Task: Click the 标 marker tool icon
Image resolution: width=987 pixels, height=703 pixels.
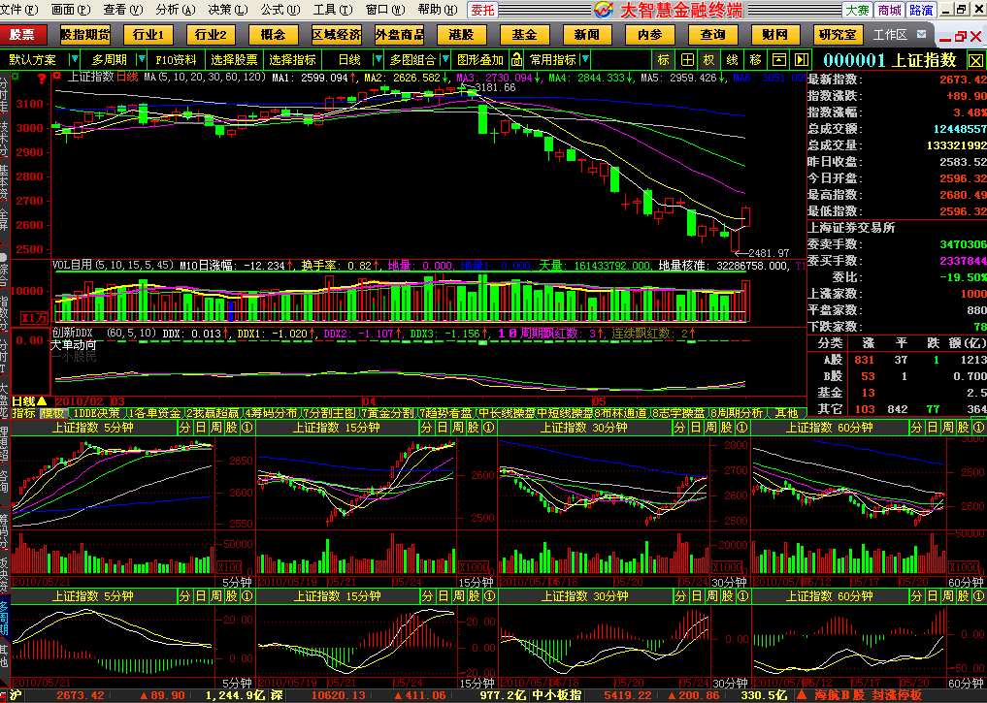Action: [664, 60]
